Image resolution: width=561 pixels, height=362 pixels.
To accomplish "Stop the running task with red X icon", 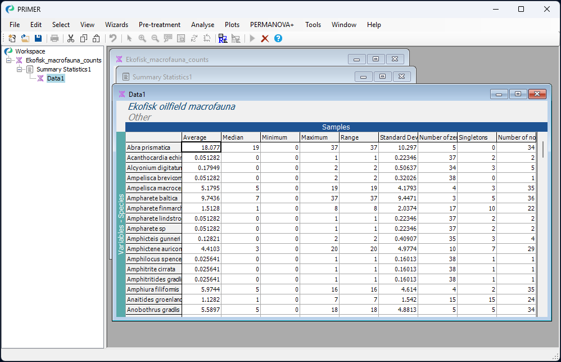I will click(x=265, y=38).
